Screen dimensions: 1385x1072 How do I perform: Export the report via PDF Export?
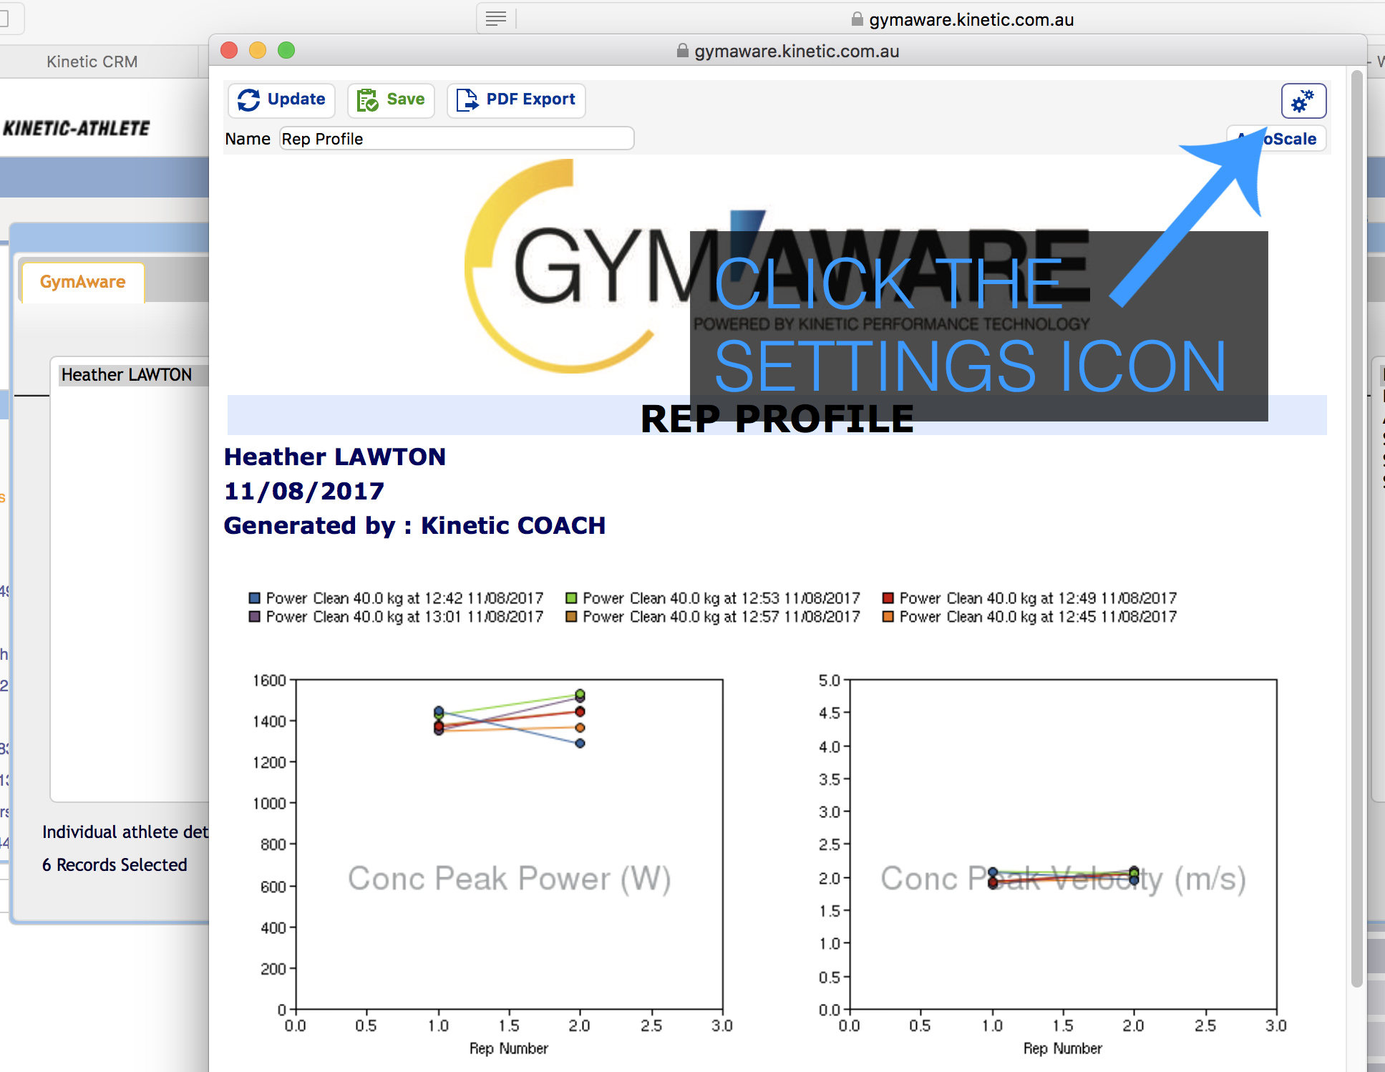(516, 100)
